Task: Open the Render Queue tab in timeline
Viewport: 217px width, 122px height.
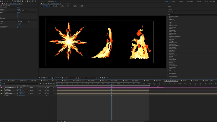Action: [23, 80]
